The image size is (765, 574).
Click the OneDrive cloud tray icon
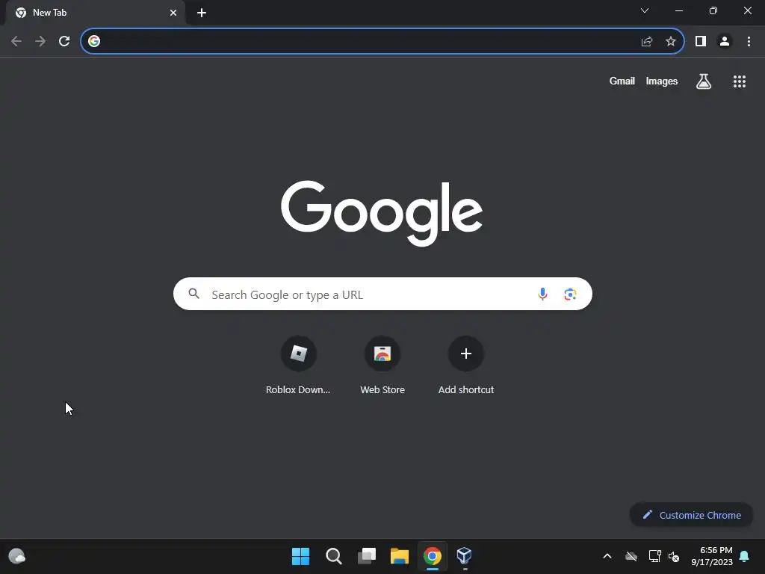coord(631,556)
